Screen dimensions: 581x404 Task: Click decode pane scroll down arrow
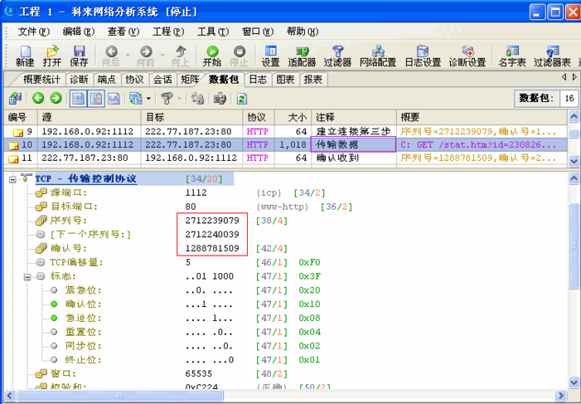pyautogui.click(x=574, y=382)
